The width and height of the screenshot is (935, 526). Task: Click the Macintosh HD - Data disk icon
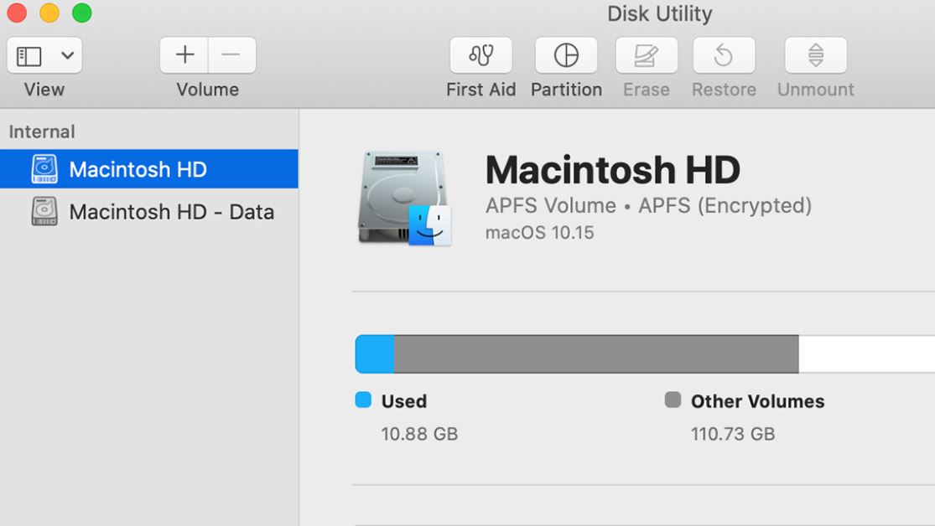[44, 211]
